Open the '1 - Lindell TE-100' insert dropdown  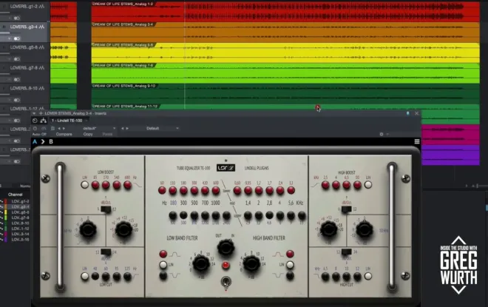pyautogui.click(x=69, y=121)
